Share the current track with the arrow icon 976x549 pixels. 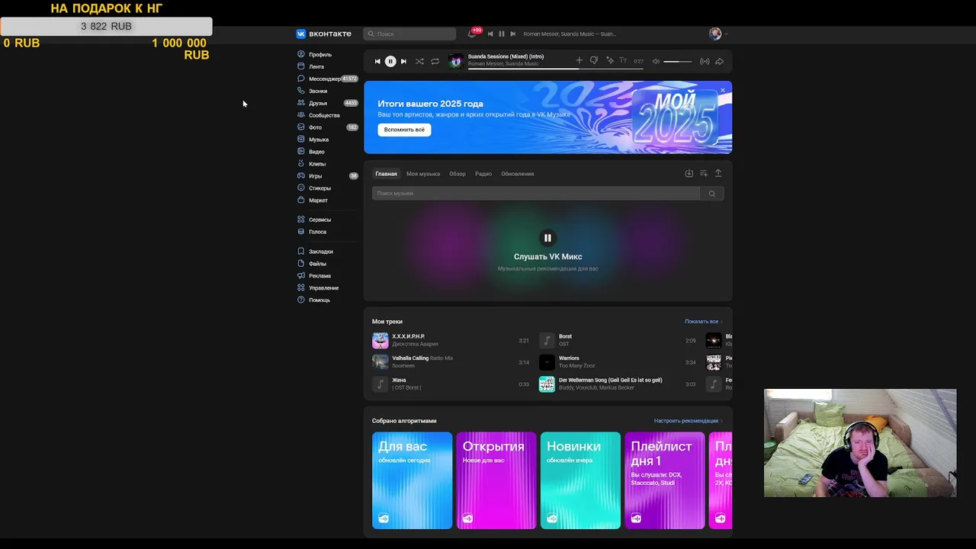coord(719,61)
